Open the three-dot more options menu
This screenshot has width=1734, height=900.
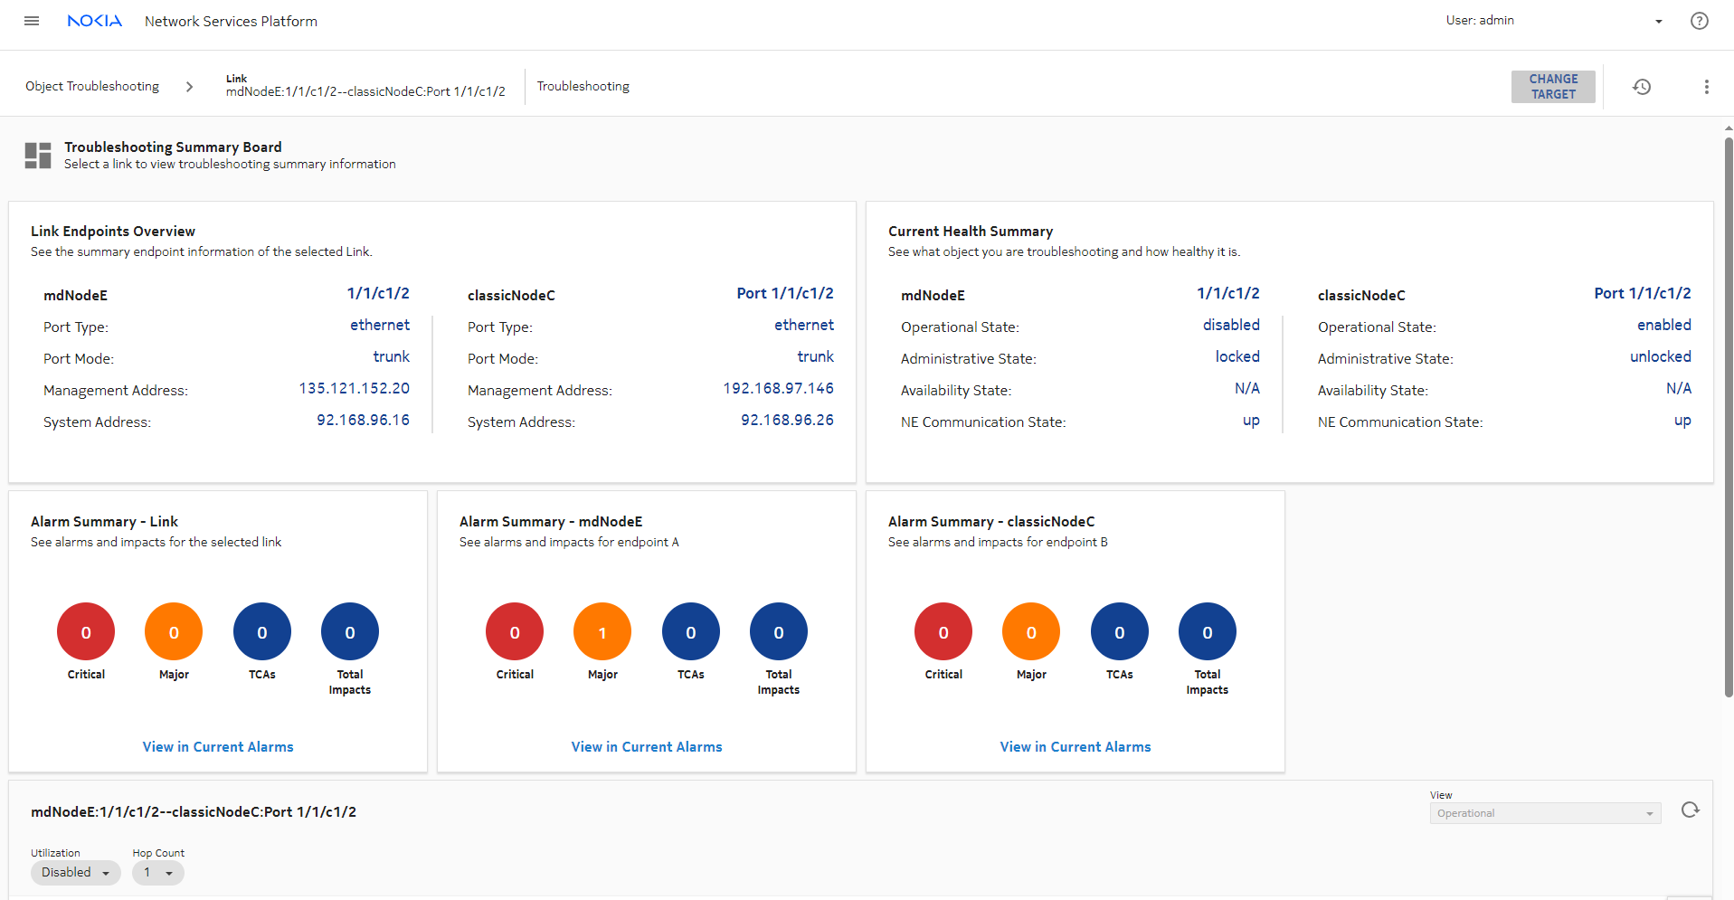1706,87
